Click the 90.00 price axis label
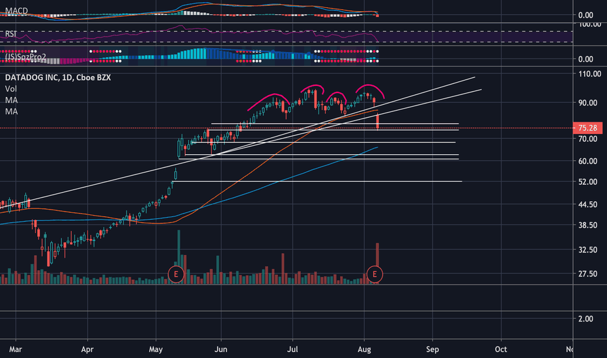The image size is (607, 358). click(587, 103)
